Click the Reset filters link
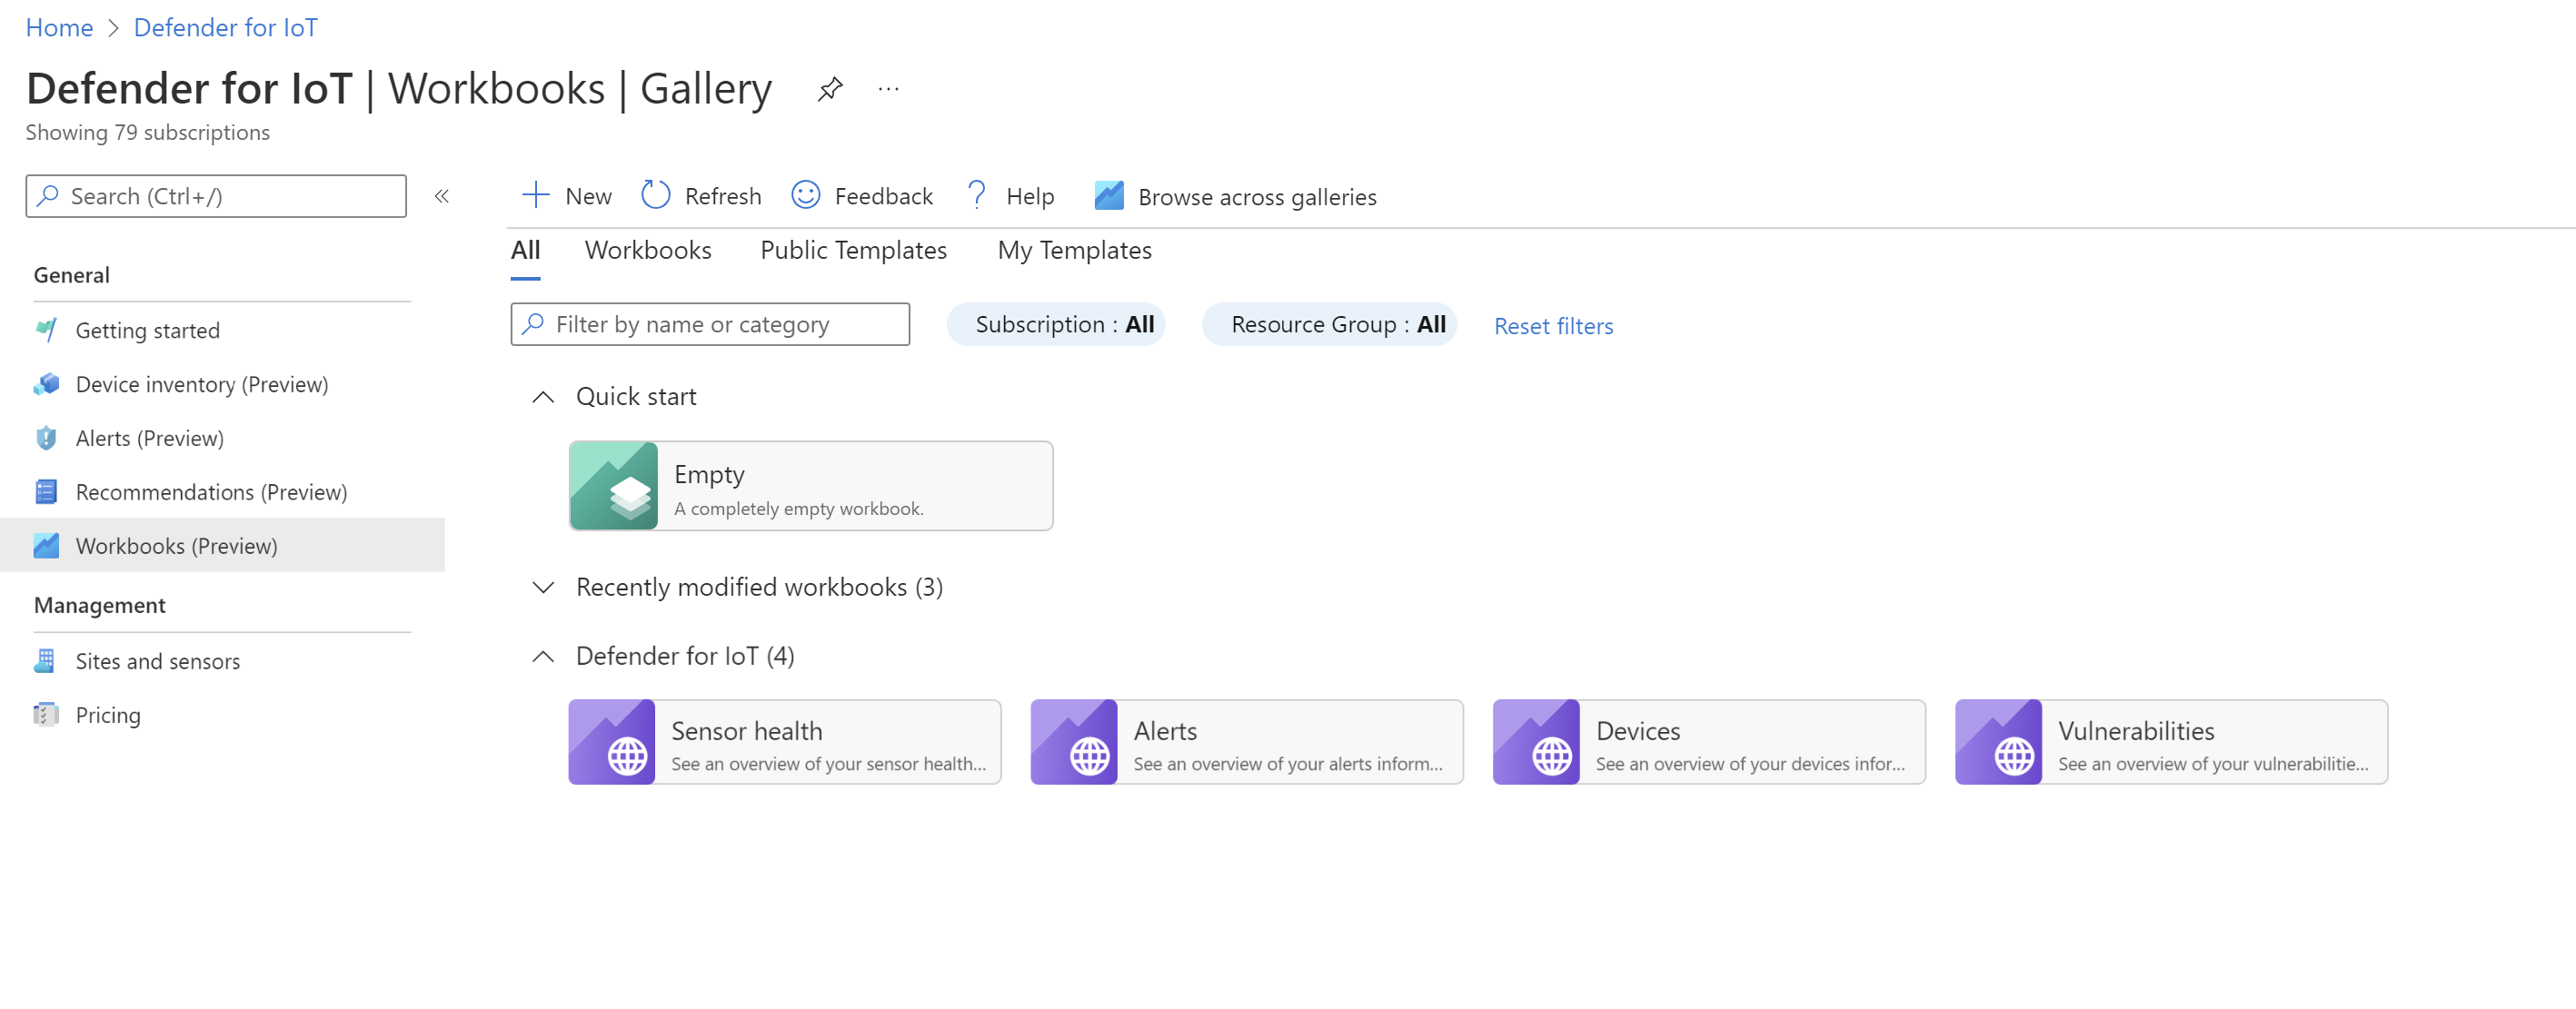Image resolution: width=2576 pixels, height=1009 pixels. [x=1553, y=323]
